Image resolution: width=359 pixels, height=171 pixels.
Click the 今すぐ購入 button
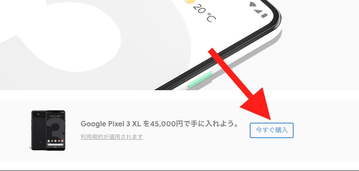272,130
